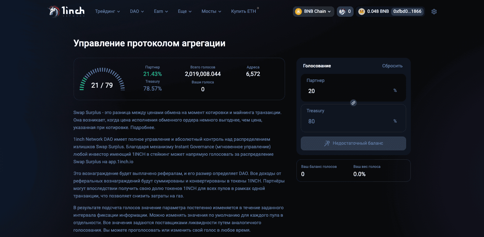The height and width of the screenshot is (237, 484).
Task: Click the Управление протоколом агрегации heading
Action: [149, 43]
